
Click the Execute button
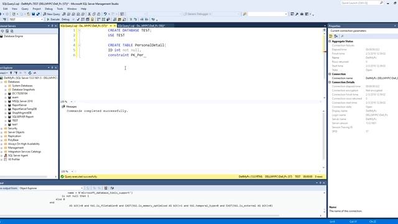pyautogui.click(x=53, y=19)
